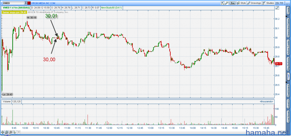This screenshot has height=136, width=291.
Task: Click the 29.4 price axis label
Action: 277,94
